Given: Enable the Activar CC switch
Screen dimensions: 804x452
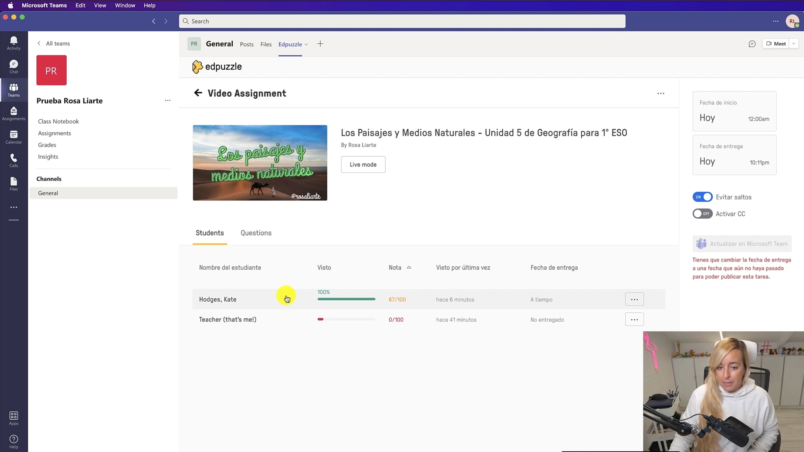Looking at the screenshot, I should point(702,214).
